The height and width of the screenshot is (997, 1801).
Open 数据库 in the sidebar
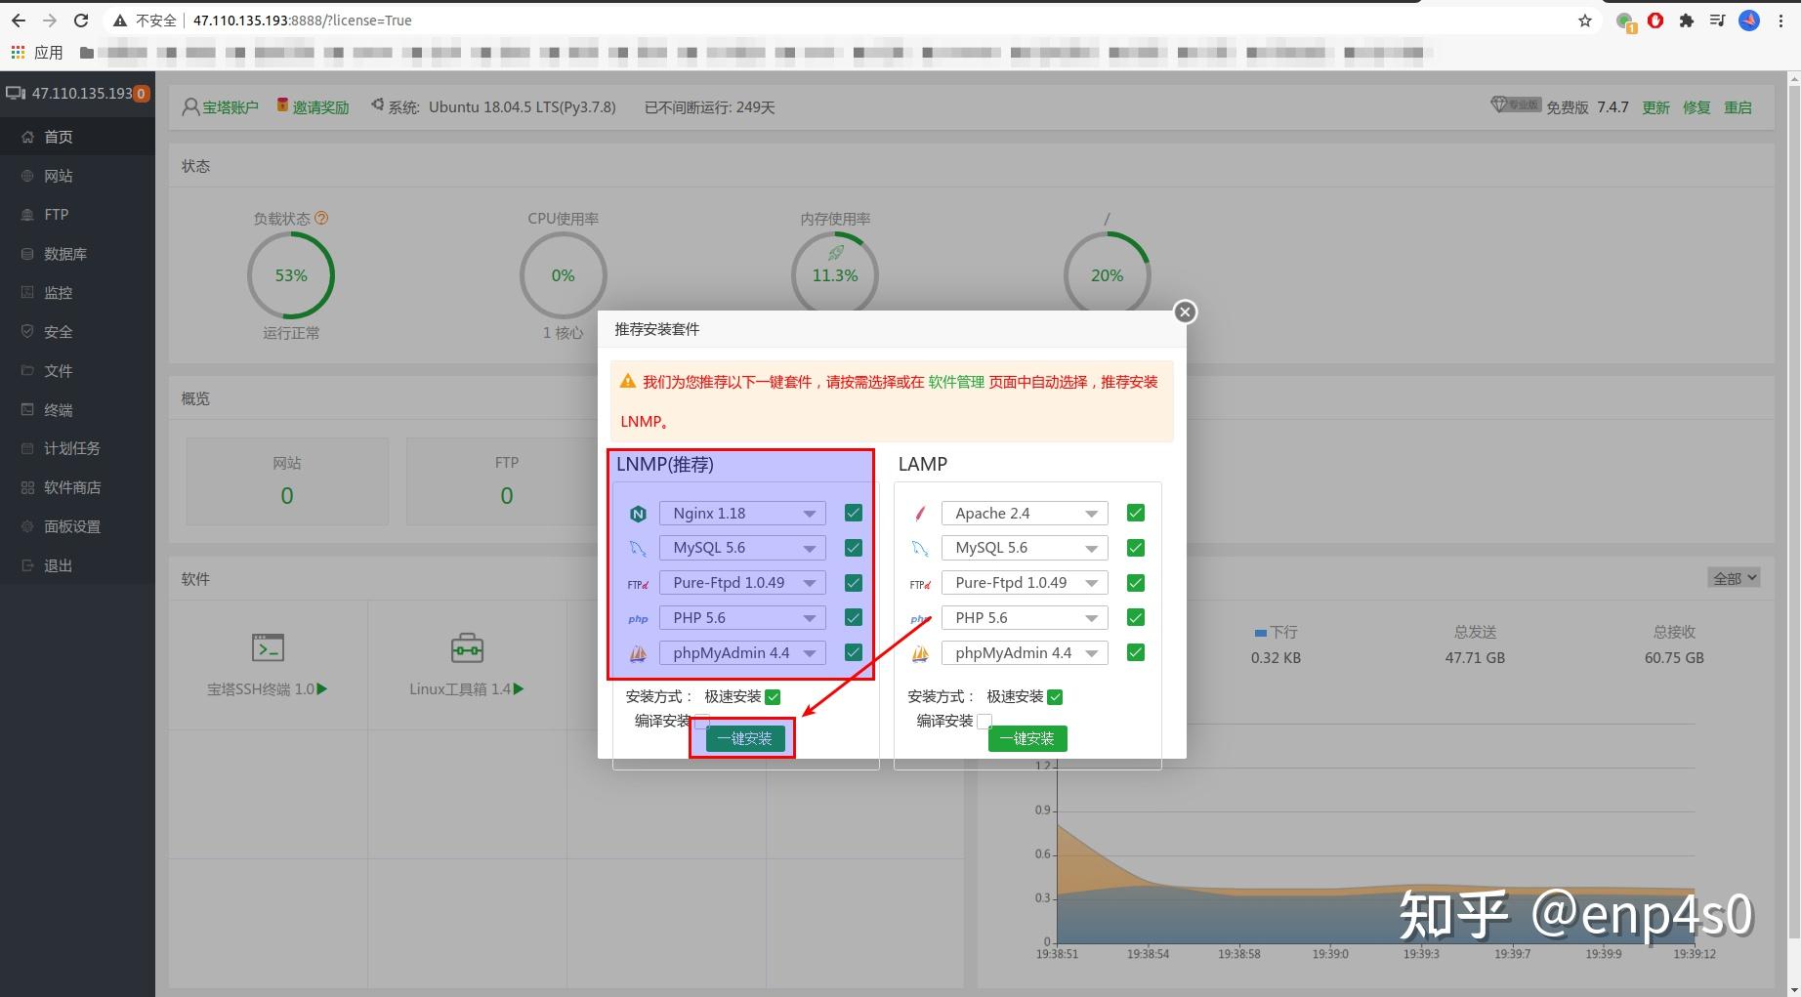(77, 254)
